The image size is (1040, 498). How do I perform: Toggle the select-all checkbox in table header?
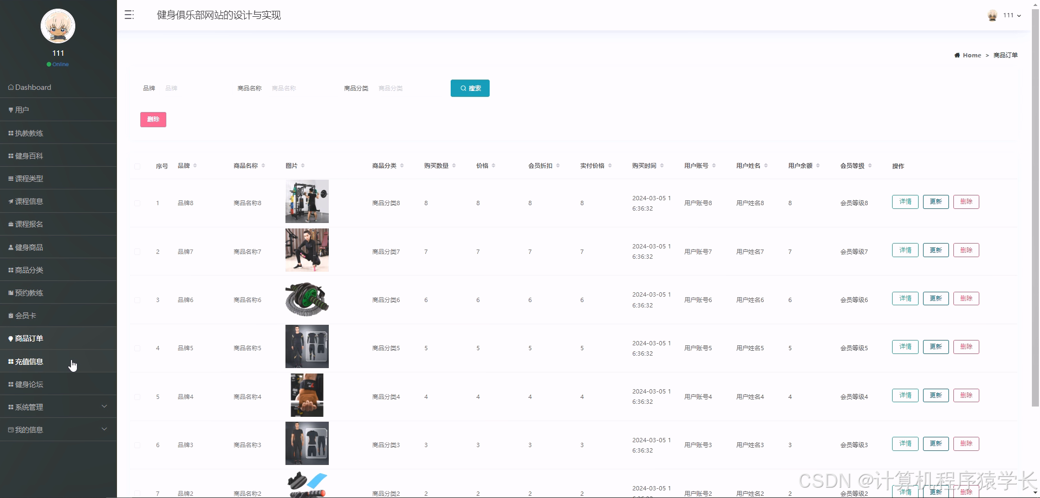pyautogui.click(x=138, y=166)
